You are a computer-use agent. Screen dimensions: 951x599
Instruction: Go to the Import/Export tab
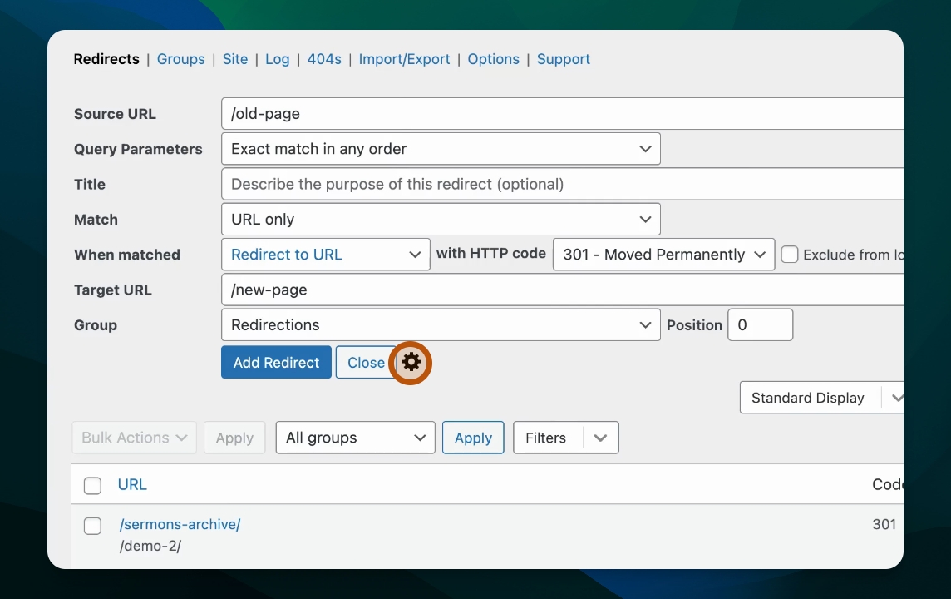pos(404,59)
